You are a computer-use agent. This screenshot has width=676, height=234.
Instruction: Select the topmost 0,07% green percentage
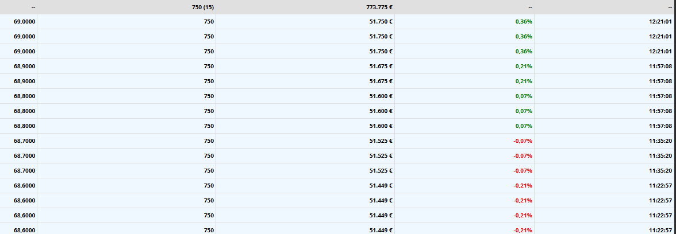[464, 96]
